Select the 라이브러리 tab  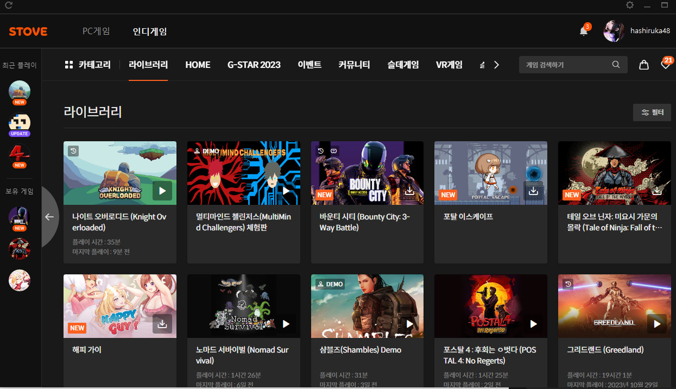coord(148,65)
